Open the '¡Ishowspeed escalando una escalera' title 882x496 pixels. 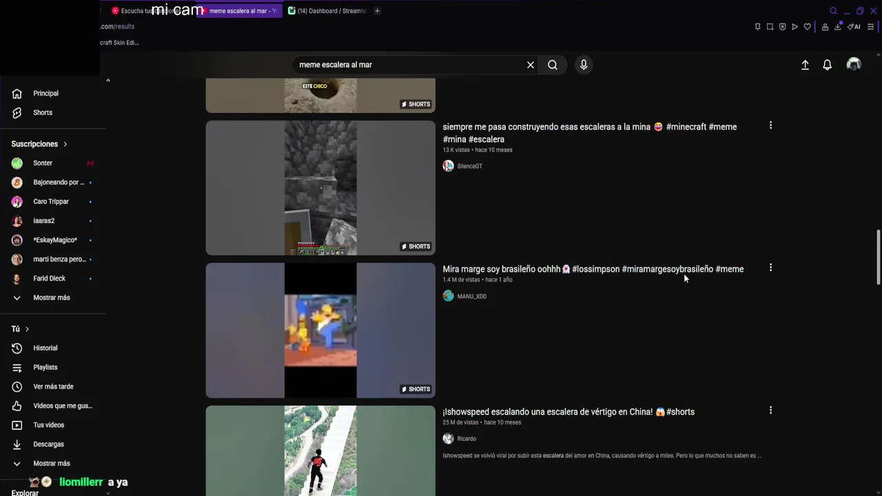(x=568, y=412)
